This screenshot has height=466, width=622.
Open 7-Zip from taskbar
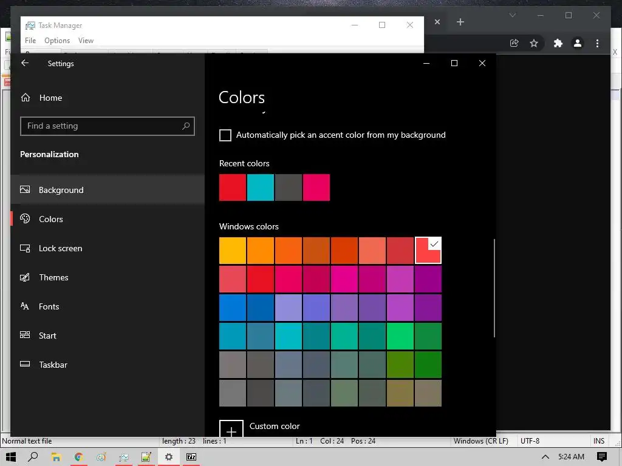click(x=191, y=457)
